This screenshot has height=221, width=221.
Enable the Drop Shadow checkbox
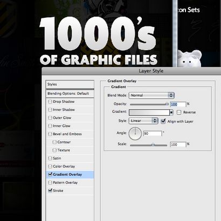click(50, 102)
